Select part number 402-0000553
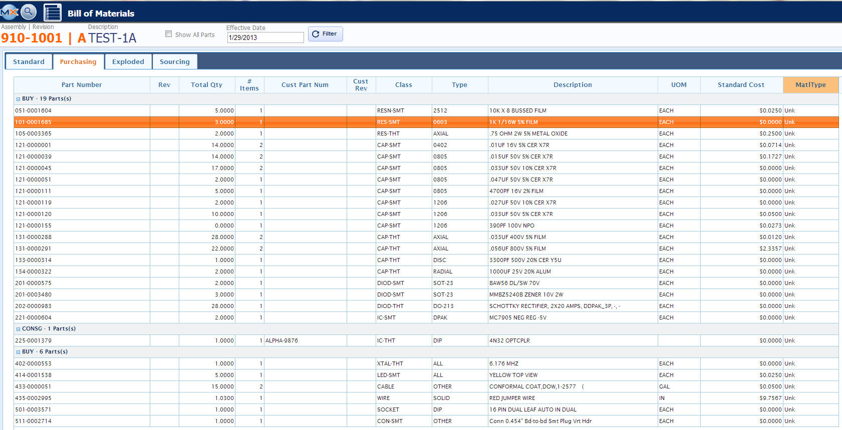Viewport: 842px width, 430px height. pyautogui.click(x=34, y=363)
